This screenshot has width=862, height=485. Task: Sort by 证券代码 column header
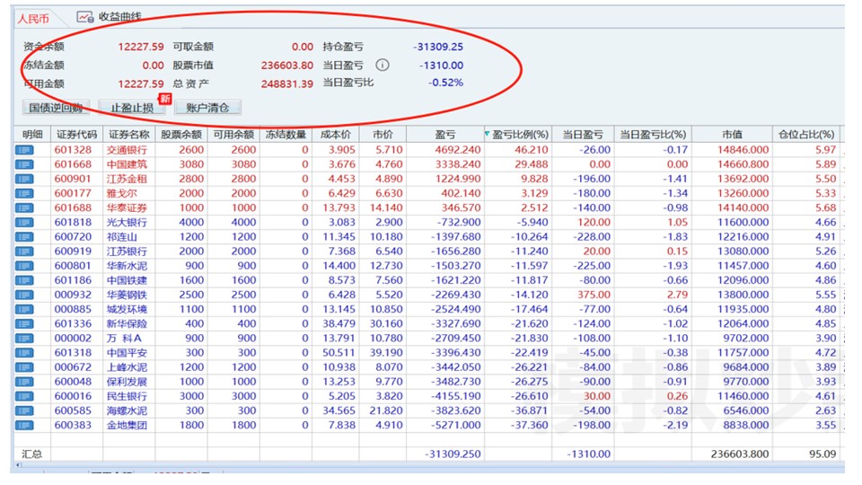click(76, 134)
